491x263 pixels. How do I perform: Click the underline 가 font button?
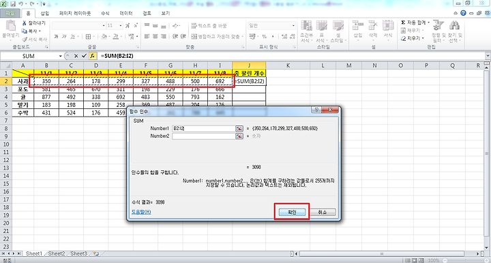[x=72, y=37]
